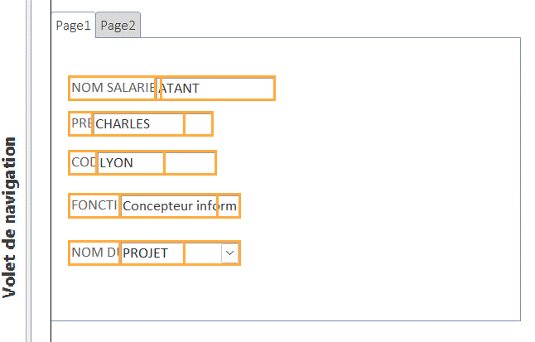This screenshot has width=535, height=342.
Task: Click the narrow box after Concepteur inform
Action: point(229,206)
